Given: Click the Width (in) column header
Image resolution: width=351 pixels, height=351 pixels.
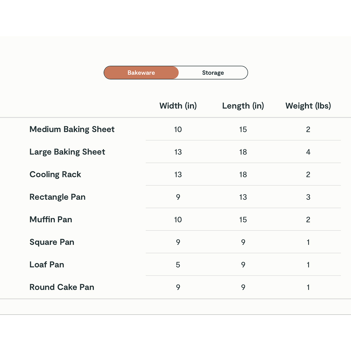Looking at the screenshot, I should [178, 106].
